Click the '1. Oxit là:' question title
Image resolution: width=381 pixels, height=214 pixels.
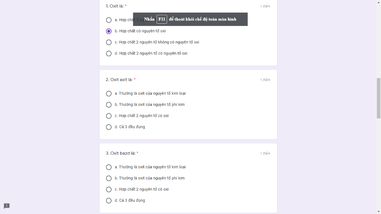coord(115,6)
